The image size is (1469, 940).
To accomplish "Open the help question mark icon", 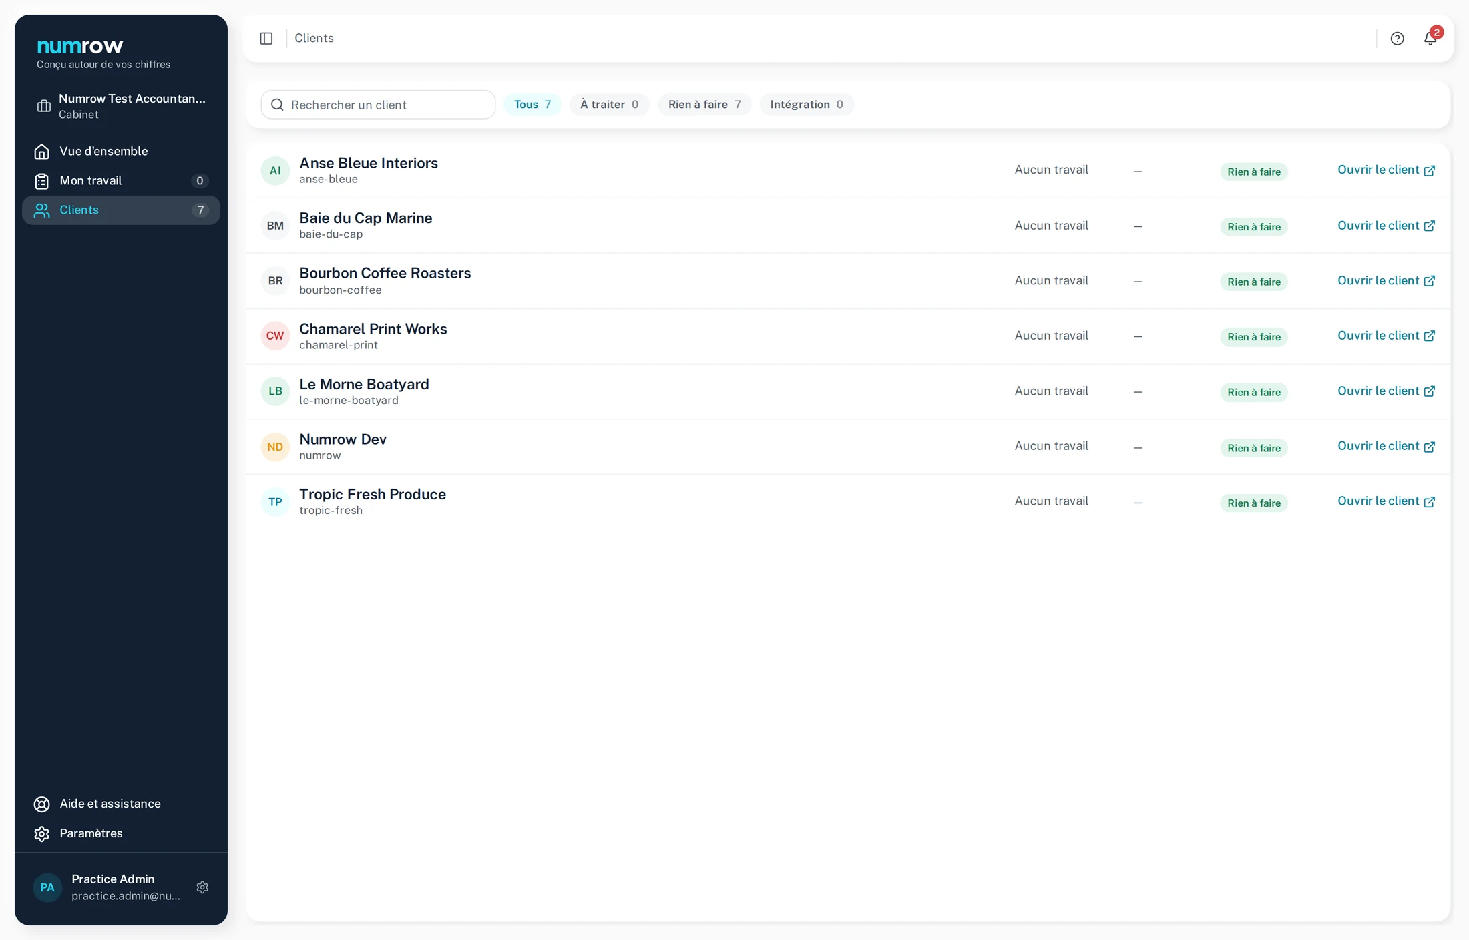I will coord(1397,39).
